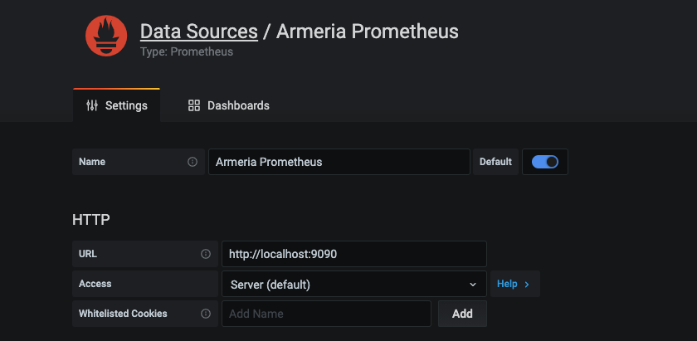This screenshot has height=341, width=697.
Task: Click the grid icon on Dashboards tab
Action: click(x=194, y=105)
